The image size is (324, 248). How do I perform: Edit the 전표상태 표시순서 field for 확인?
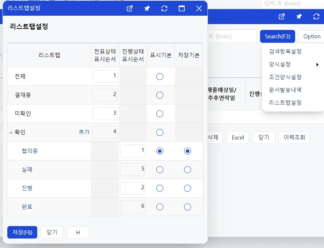pyautogui.click(x=105, y=132)
